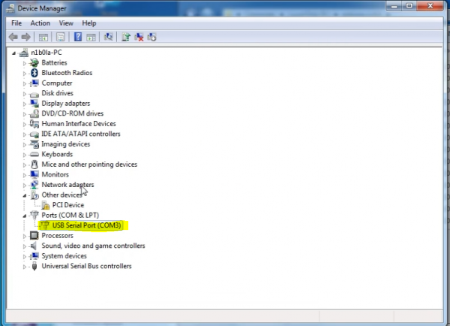This screenshot has height=326, width=450.
Task: Click the blue Help question-mark icon
Action: pyautogui.click(x=78, y=37)
